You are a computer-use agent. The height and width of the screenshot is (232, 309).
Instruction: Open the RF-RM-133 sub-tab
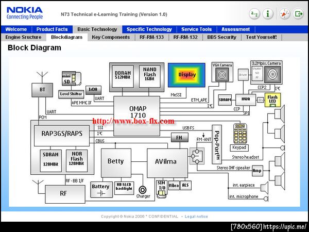(151, 37)
